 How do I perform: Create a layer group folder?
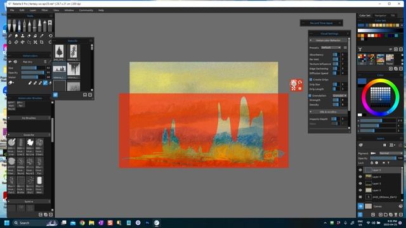tap(386, 215)
